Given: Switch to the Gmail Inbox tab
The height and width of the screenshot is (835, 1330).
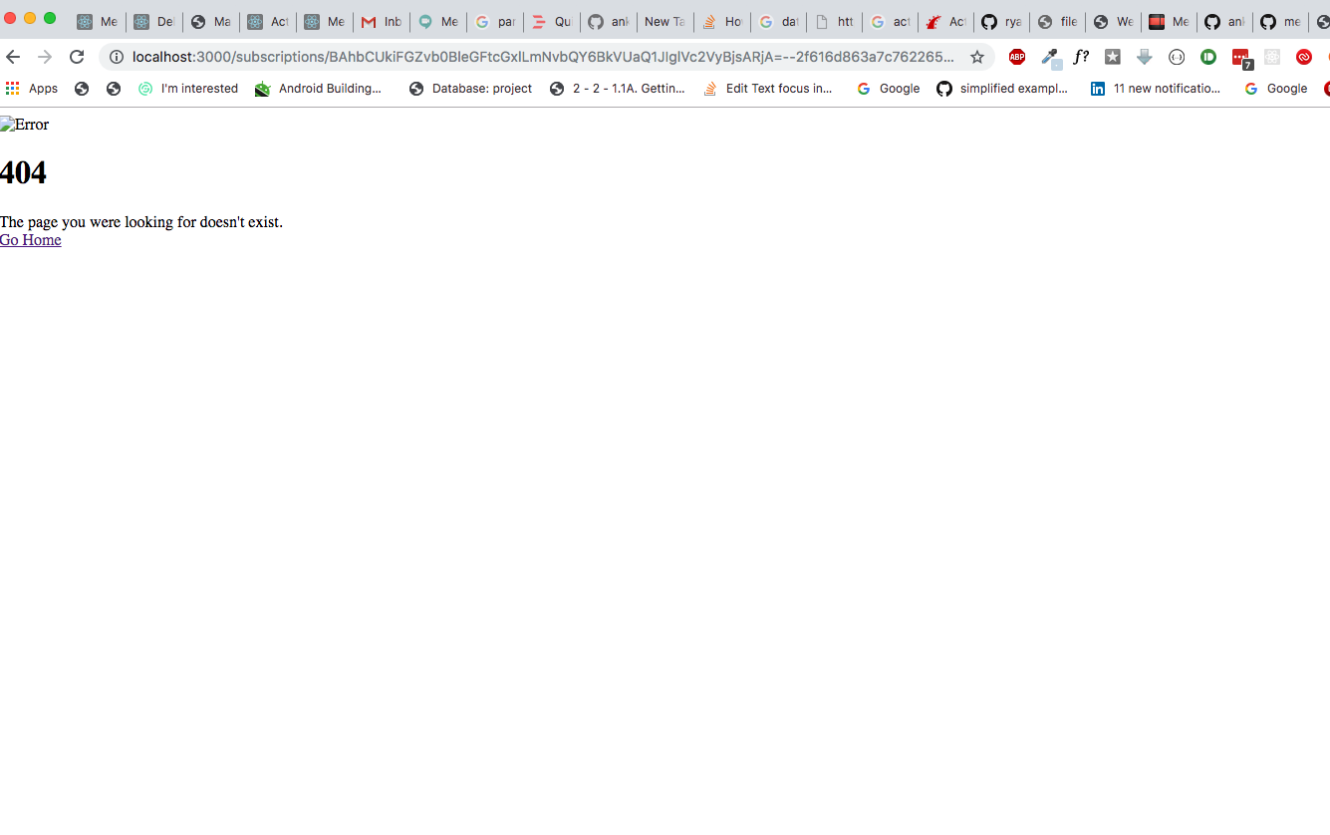Looking at the screenshot, I should point(382,21).
